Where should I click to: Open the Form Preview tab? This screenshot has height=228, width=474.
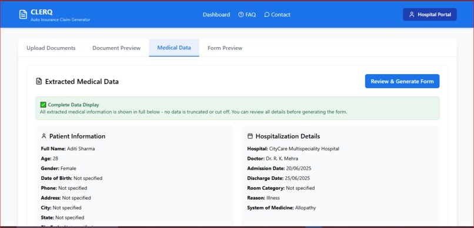click(x=225, y=48)
